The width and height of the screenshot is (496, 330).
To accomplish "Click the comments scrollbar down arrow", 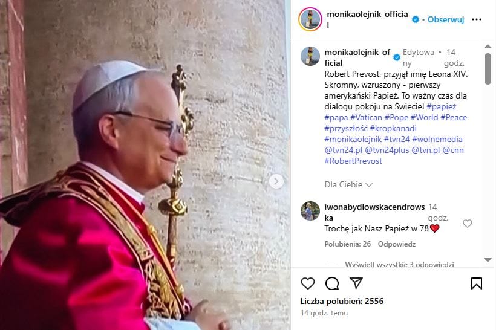I will click(488, 260).
